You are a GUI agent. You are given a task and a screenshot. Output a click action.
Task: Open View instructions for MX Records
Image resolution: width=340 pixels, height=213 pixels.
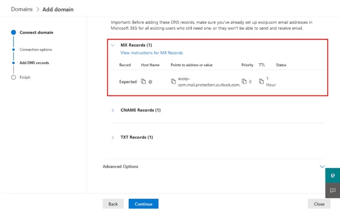(x=152, y=53)
